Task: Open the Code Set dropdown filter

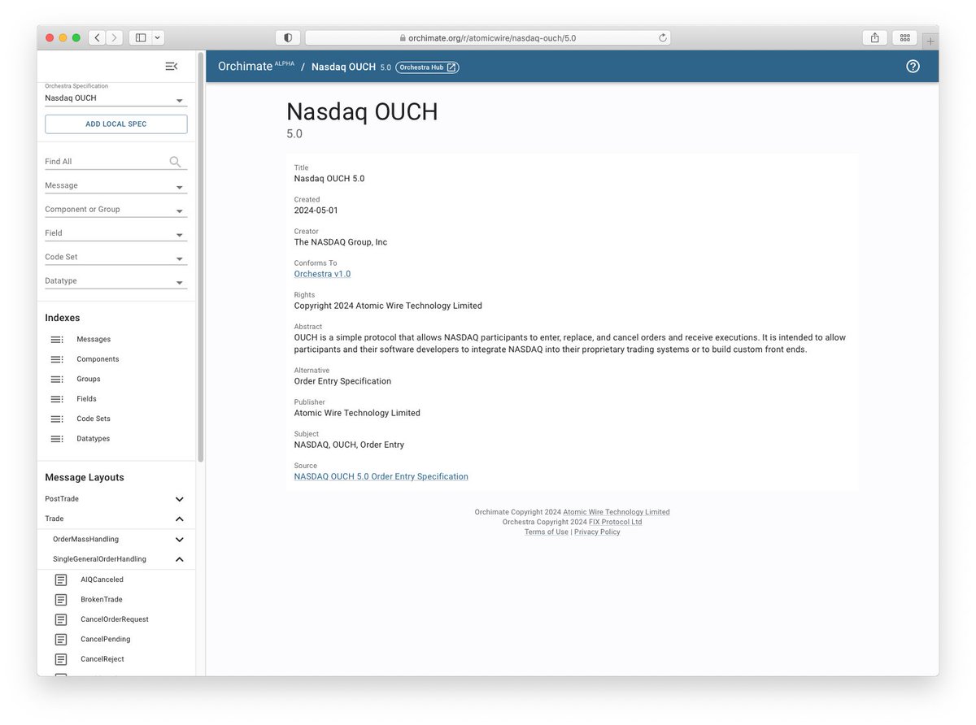Action: (115, 258)
